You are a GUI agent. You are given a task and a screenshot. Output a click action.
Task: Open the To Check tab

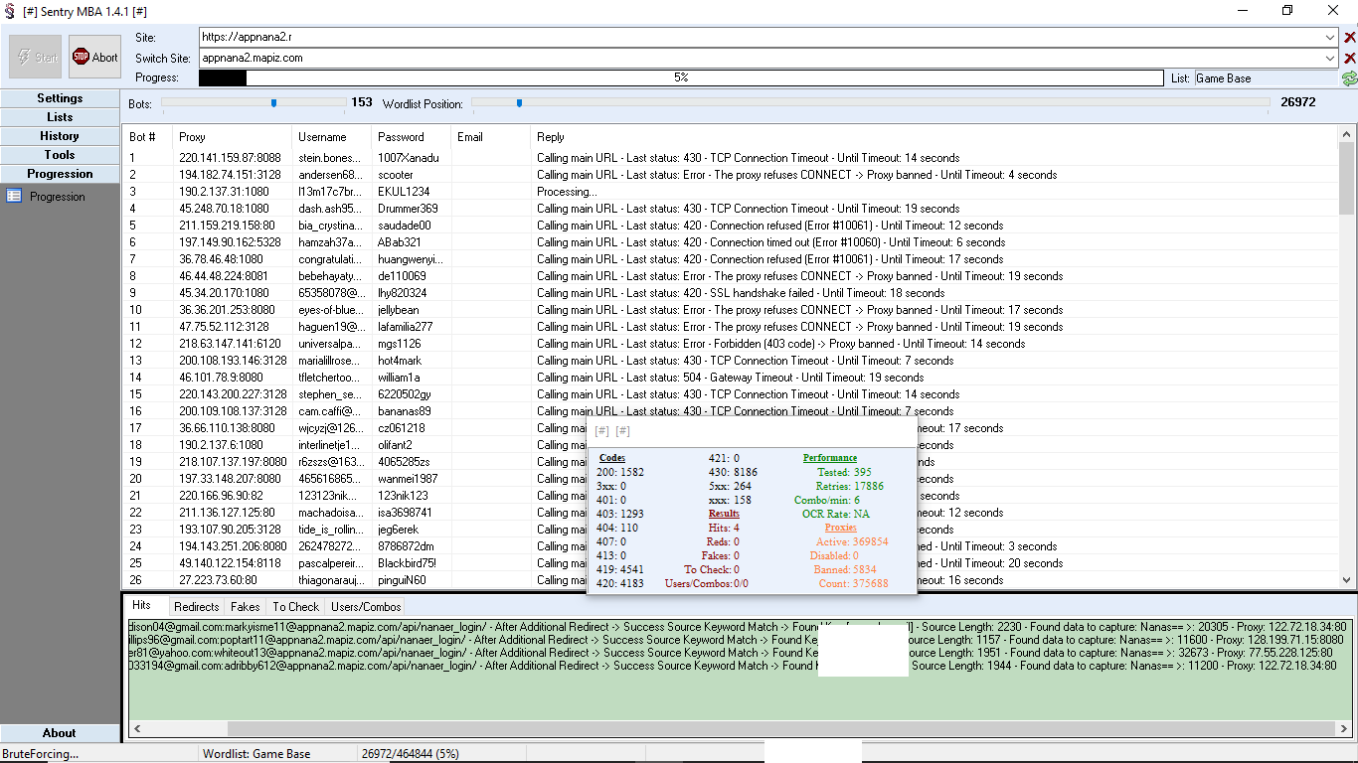pyautogui.click(x=296, y=606)
